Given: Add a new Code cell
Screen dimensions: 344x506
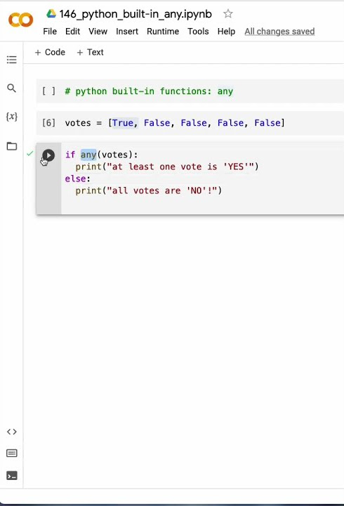Looking at the screenshot, I should 50,52.
